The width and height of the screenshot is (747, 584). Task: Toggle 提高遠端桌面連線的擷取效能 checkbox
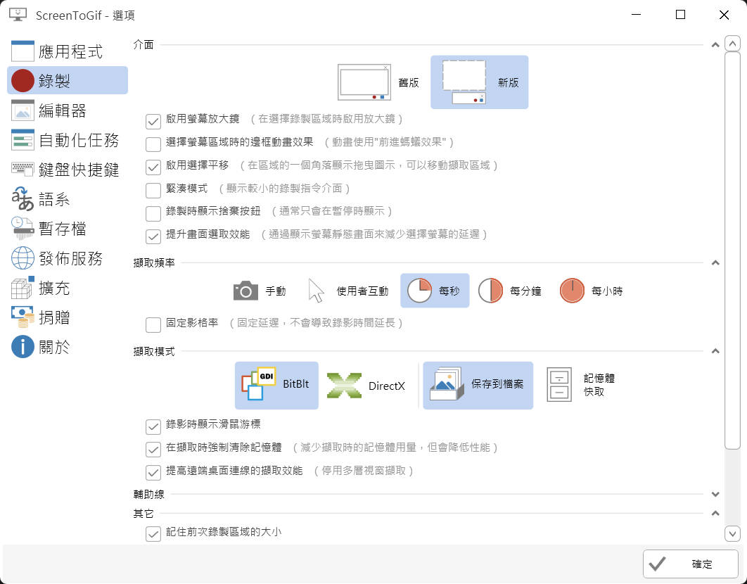click(x=153, y=472)
